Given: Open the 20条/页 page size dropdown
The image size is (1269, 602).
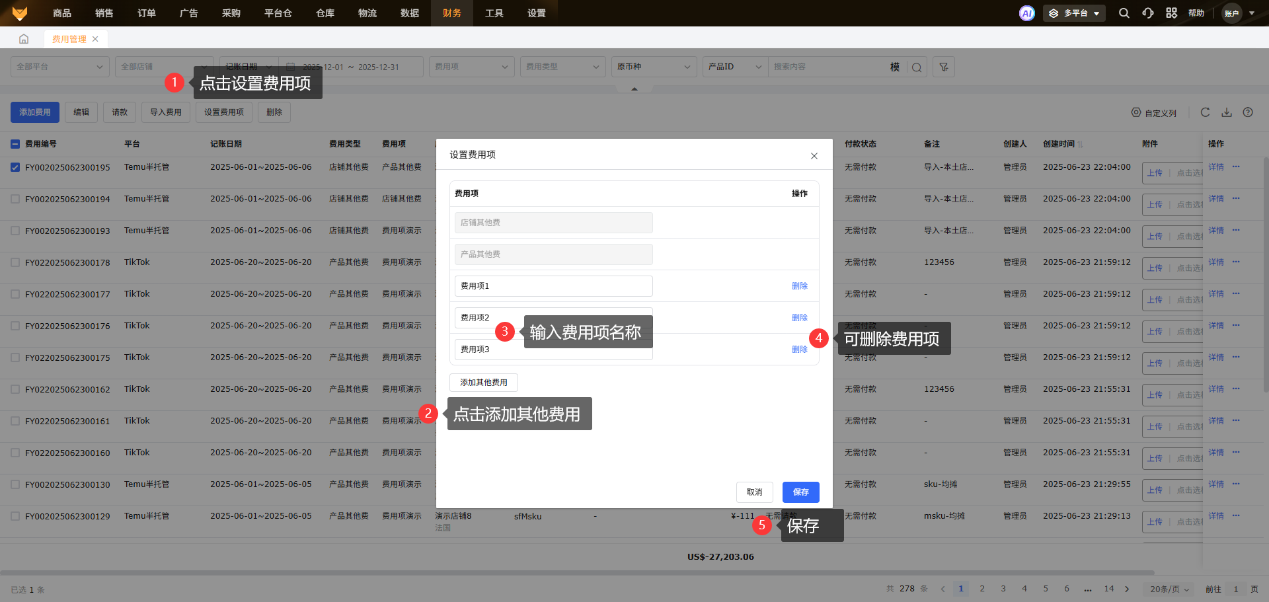Looking at the screenshot, I should (1169, 589).
